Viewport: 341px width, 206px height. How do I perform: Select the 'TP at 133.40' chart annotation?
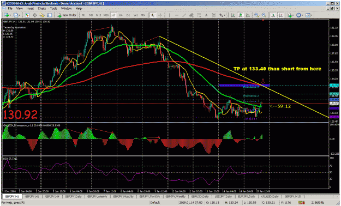277,69
